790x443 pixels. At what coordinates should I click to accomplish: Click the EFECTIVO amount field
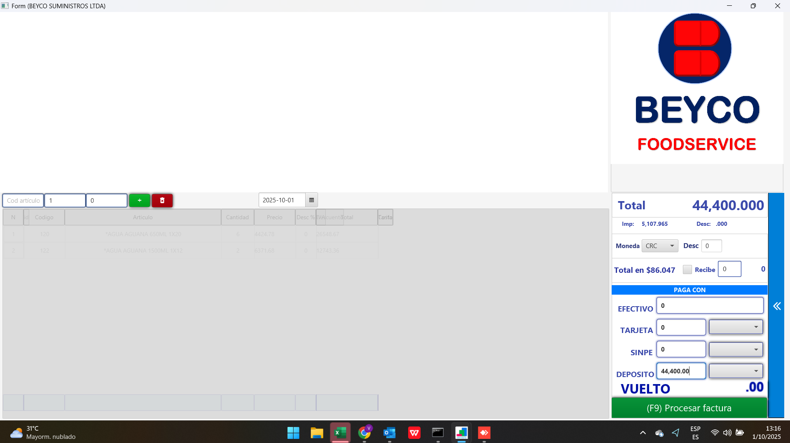coord(709,306)
